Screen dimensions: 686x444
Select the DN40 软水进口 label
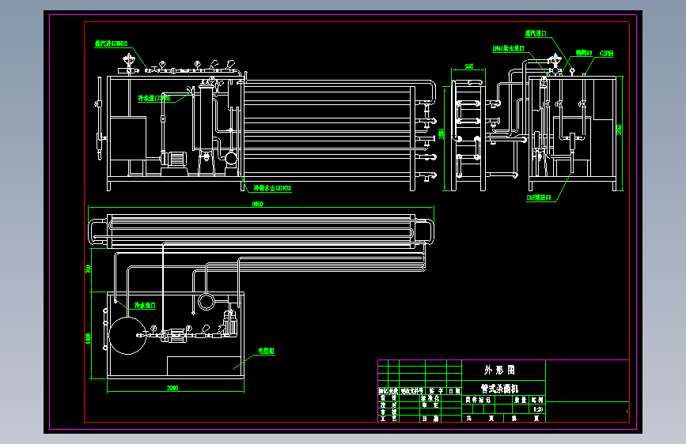(x=509, y=48)
